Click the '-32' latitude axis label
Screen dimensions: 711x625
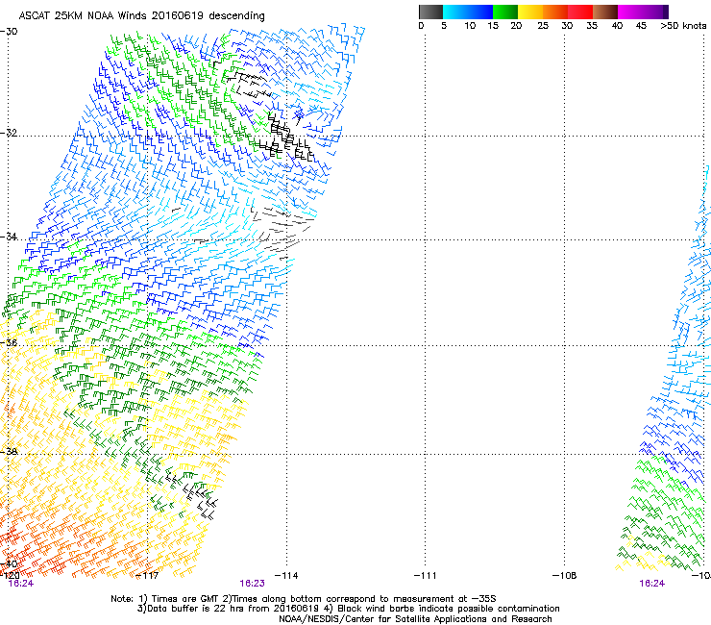pyautogui.click(x=9, y=133)
